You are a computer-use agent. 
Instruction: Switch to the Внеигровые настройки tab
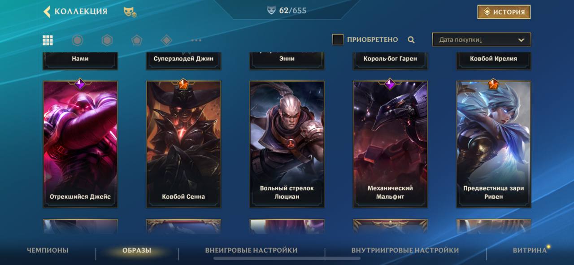click(251, 250)
